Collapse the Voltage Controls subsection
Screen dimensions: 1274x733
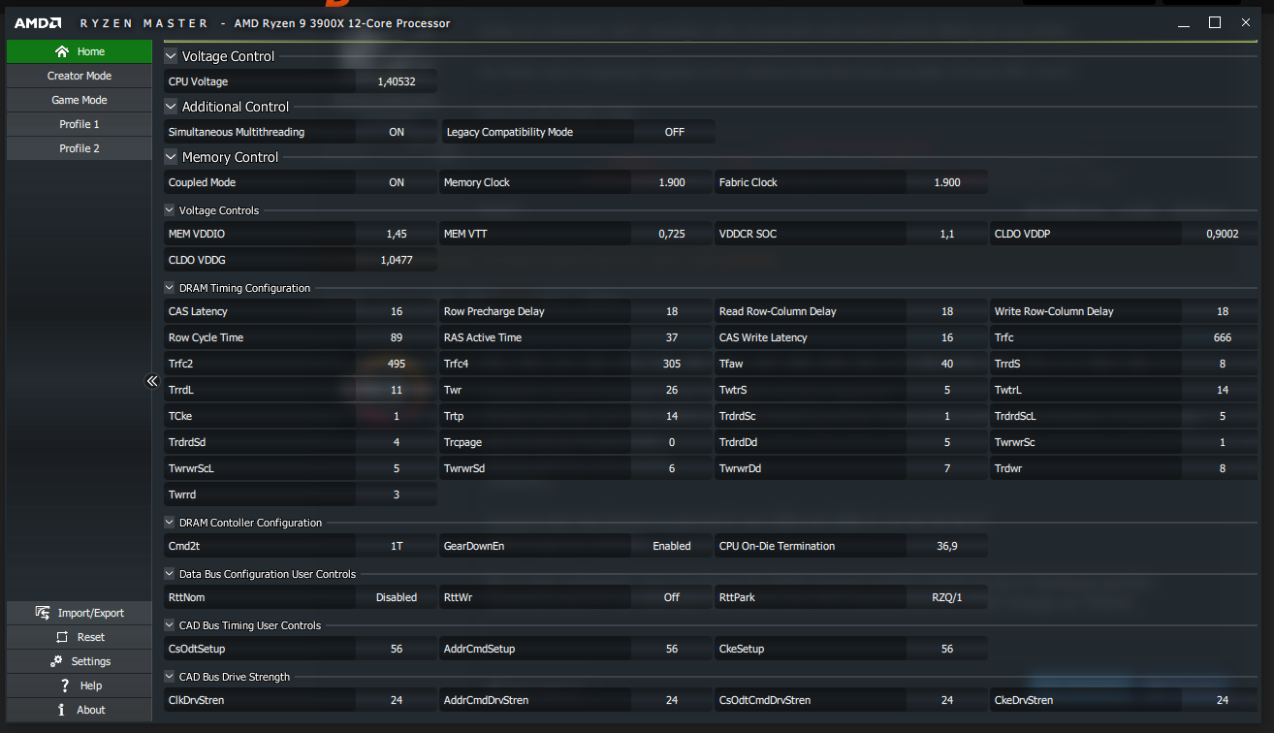171,210
